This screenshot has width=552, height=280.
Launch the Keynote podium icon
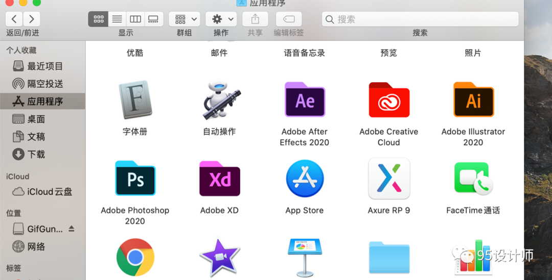tap(305, 258)
